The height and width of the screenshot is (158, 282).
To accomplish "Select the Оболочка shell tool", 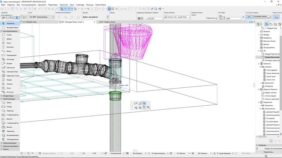I will [10, 68].
